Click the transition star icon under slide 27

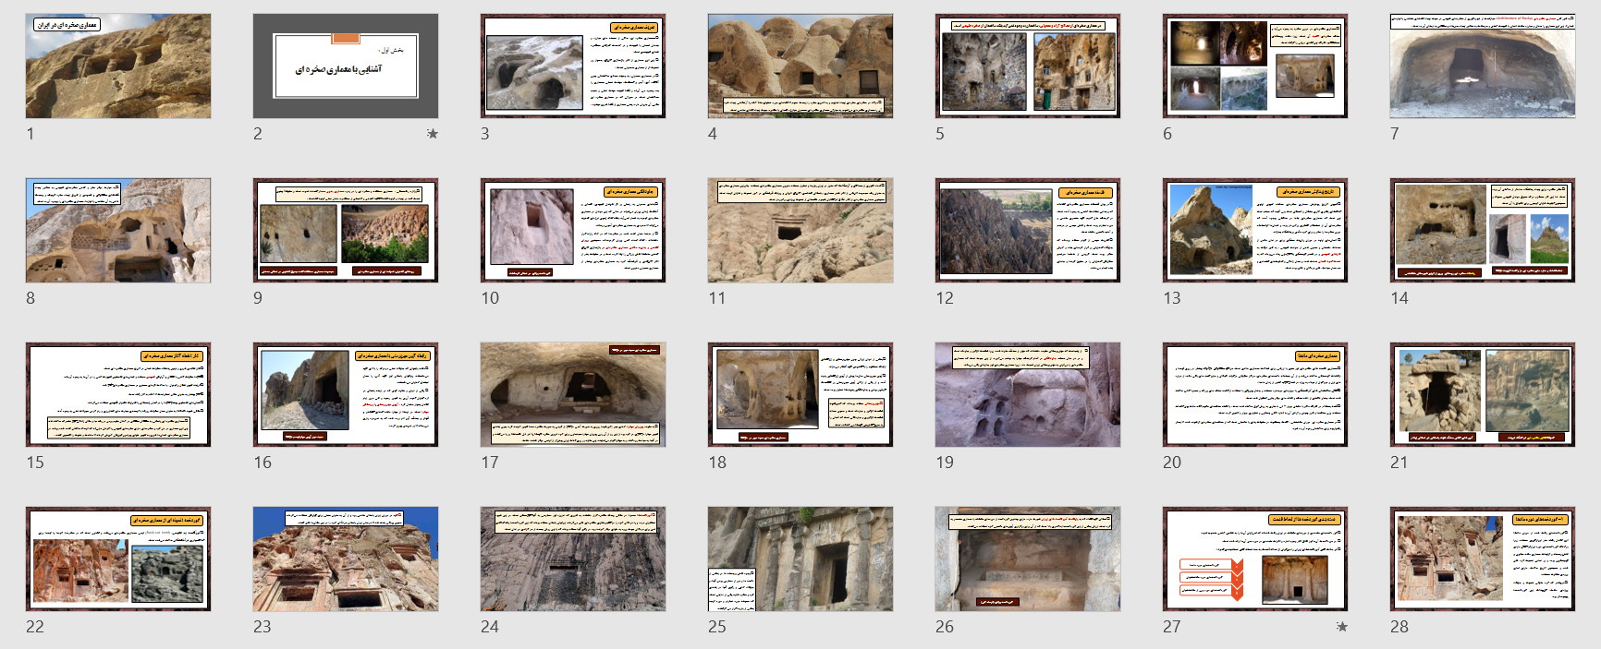pyautogui.click(x=1341, y=627)
